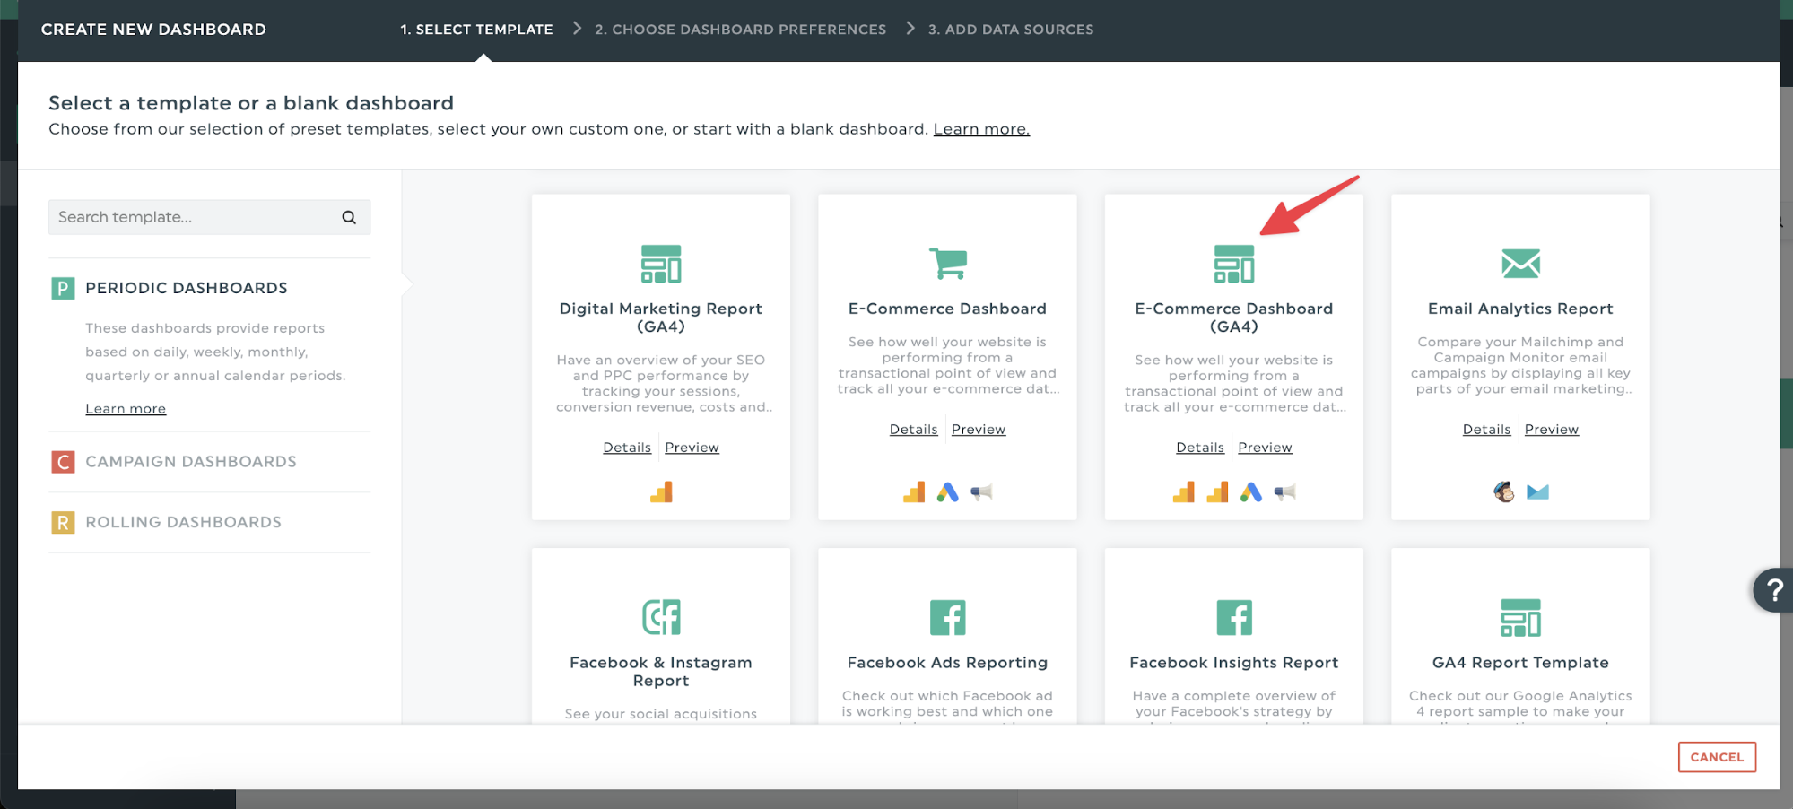Click Google Analytics icon under Digital Marketing Report

click(x=661, y=491)
